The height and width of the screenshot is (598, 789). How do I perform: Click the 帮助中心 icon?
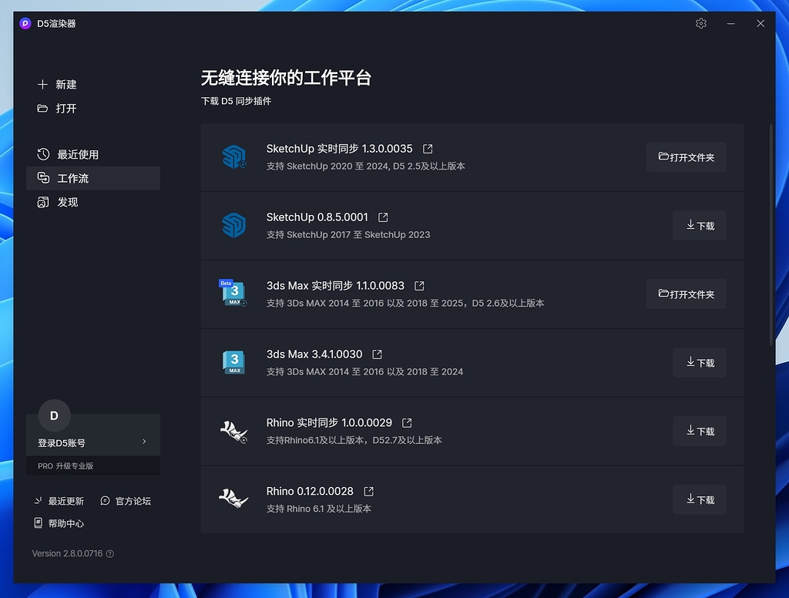click(x=39, y=523)
